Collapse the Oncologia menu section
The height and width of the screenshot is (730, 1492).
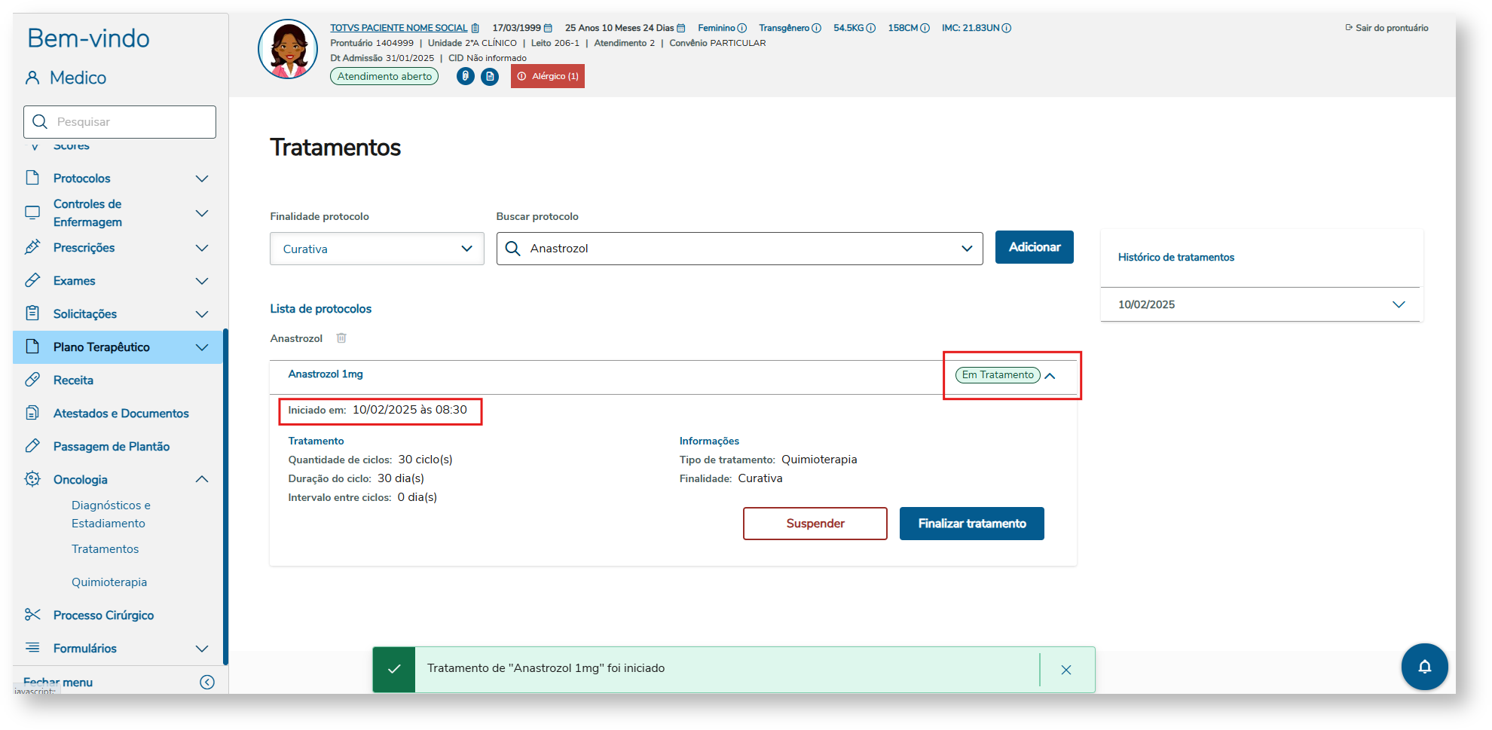(x=202, y=480)
